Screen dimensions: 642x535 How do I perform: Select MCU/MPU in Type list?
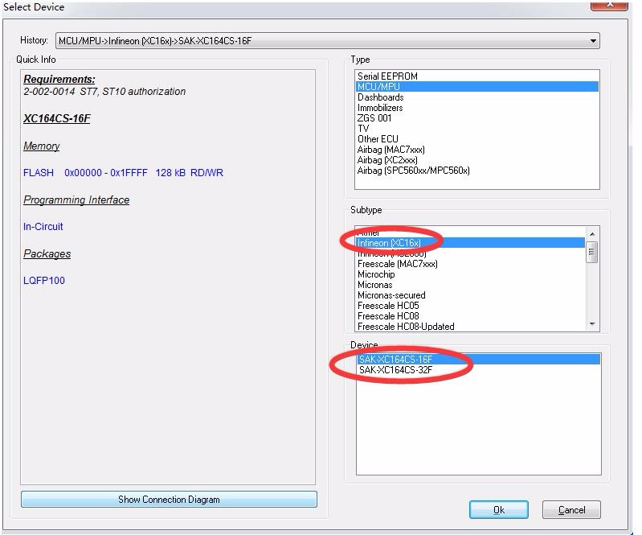(477, 87)
